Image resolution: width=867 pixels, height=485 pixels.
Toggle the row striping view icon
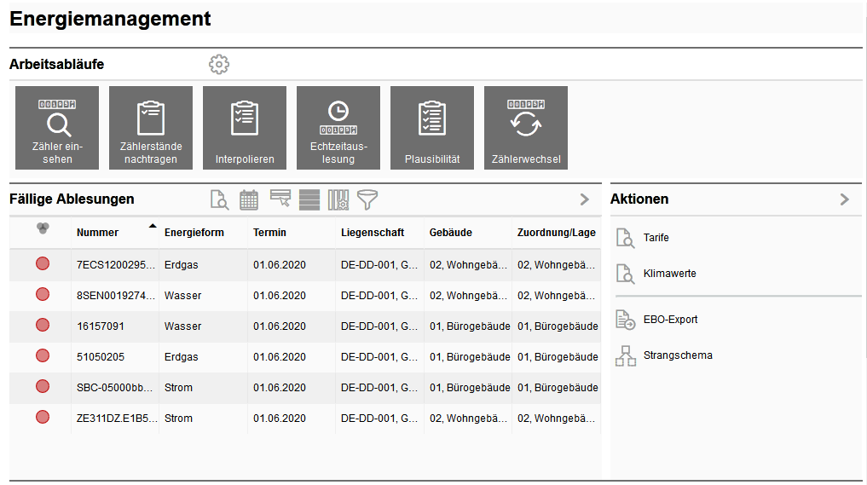(309, 200)
